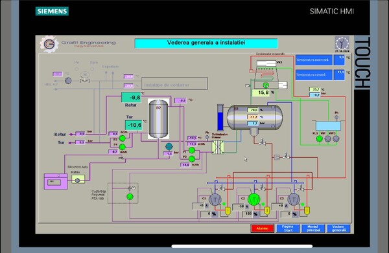Open Meniul principal

(x=313, y=228)
